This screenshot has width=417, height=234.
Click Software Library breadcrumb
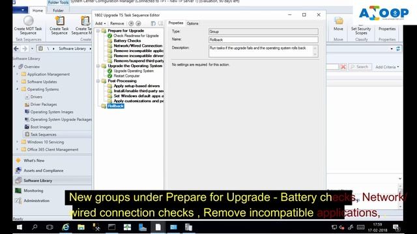[72, 49]
